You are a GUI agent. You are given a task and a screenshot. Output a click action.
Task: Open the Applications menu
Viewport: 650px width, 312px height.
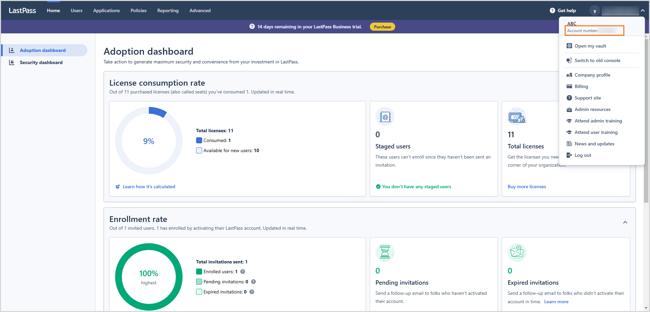(106, 10)
